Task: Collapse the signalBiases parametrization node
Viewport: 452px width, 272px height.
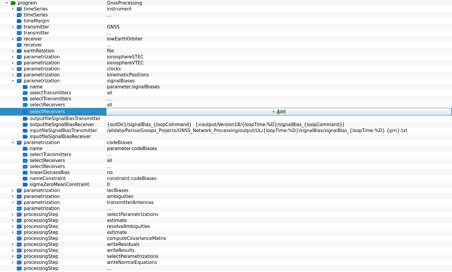Action: 13,81
